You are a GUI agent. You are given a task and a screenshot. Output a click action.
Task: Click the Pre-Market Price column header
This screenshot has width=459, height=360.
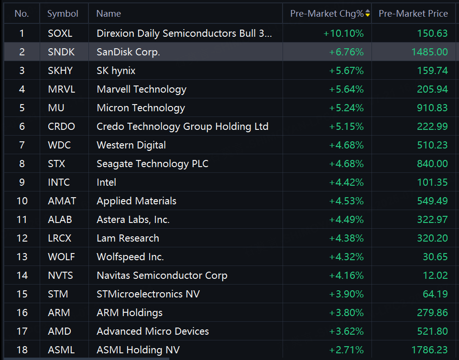[413, 13]
